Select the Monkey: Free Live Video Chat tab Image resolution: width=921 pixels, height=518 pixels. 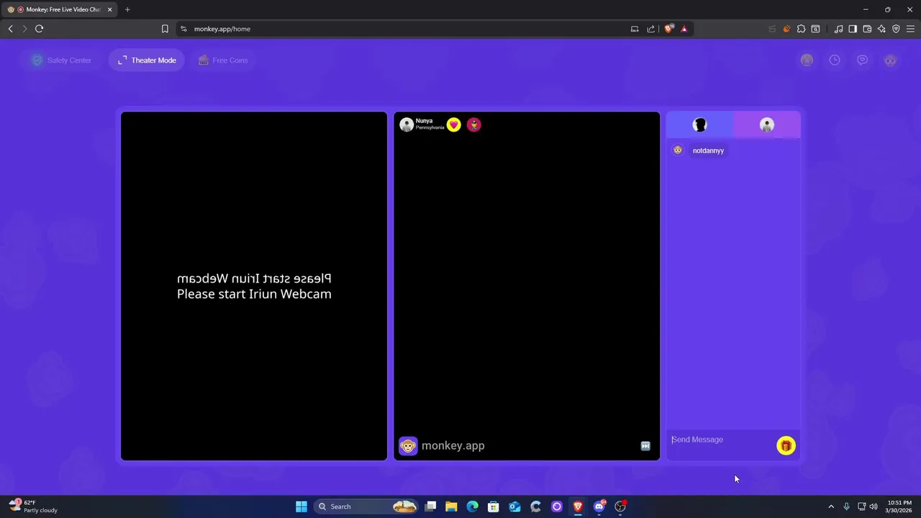[60, 9]
